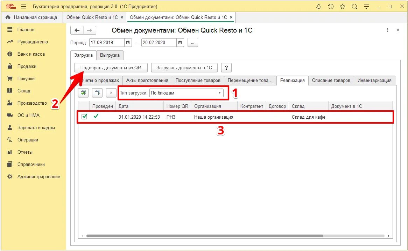The image size is (408, 251).
Task: Select cell Склад для кафе
Action: (308, 117)
